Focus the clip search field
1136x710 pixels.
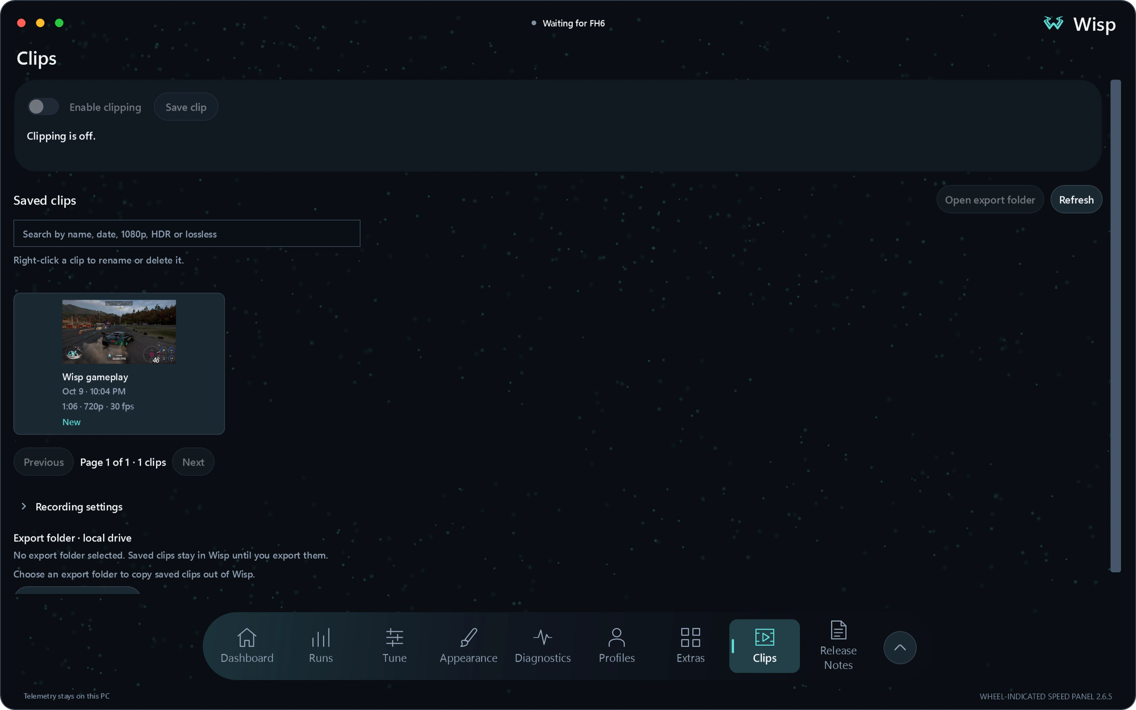(187, 234)
